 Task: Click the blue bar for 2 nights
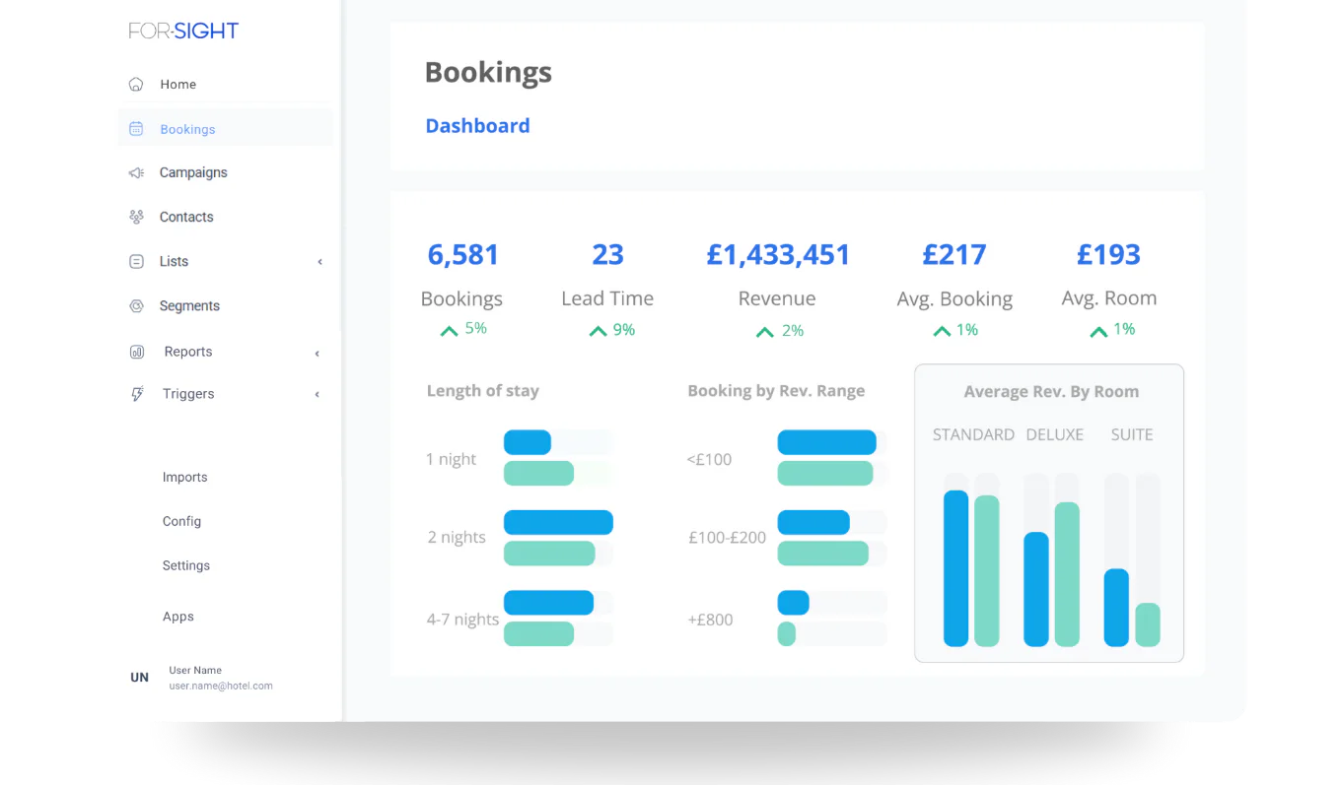pyautogui.click(x=558, y=523)
